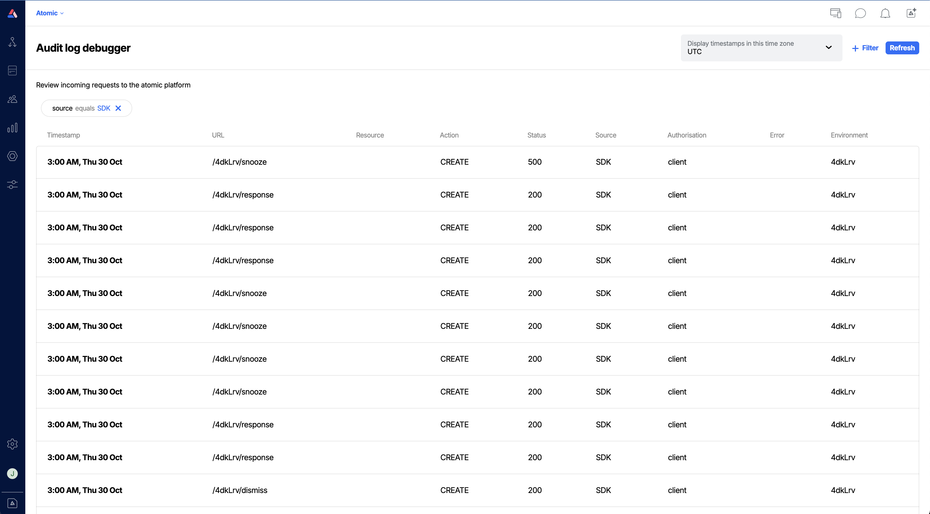Open the user avatar J at sidebar bottom
This screenshot has width=930, height=514.
pyautogui.click(x=13, y=474)
